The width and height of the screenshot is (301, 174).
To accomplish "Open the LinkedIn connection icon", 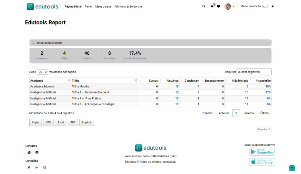I will tap(37, 167).
